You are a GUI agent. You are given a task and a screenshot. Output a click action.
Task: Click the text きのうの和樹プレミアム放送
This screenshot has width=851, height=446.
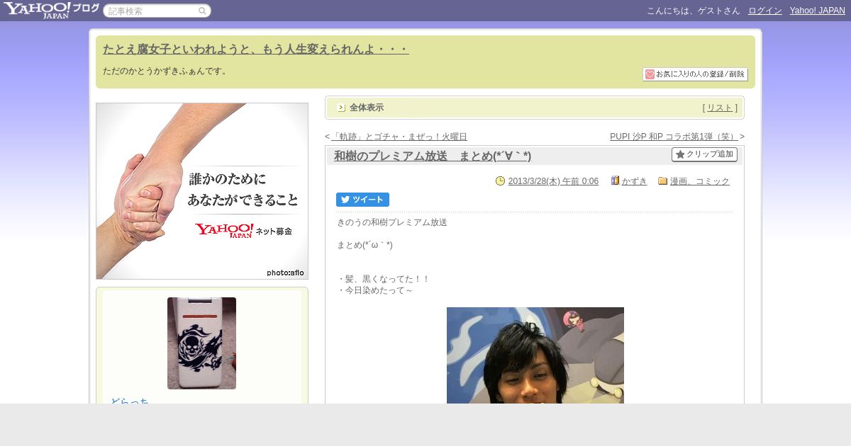pos(392,222)
